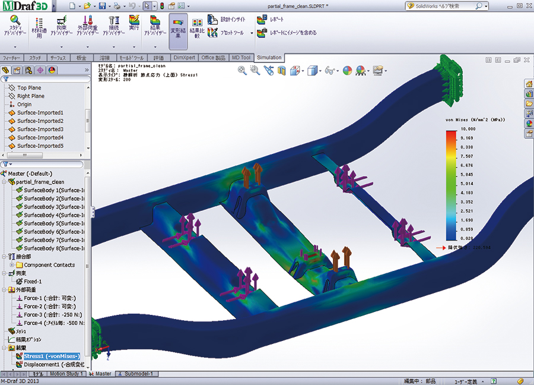The height and width of the screenshot is (385, 534).
Task: Open the Plot Tools dropdown
Action: click(252, 34)
